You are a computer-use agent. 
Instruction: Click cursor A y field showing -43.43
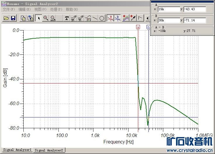pyautogui.click(x=195, y=9)
